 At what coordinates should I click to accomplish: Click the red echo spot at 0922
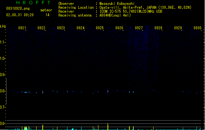(x=43, y=92)
